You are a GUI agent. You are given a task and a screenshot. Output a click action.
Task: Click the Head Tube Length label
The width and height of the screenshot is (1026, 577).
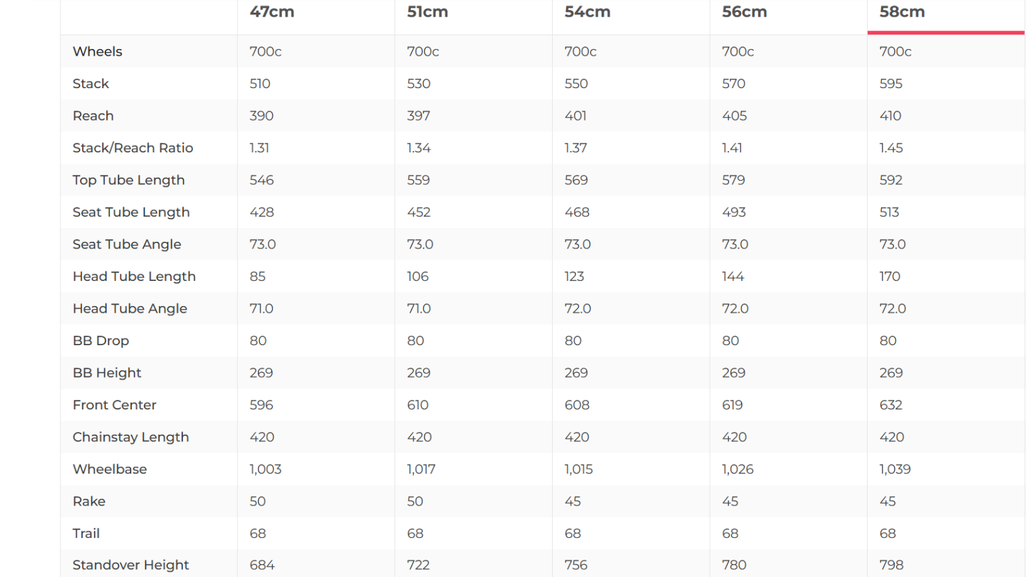(134, 276)
